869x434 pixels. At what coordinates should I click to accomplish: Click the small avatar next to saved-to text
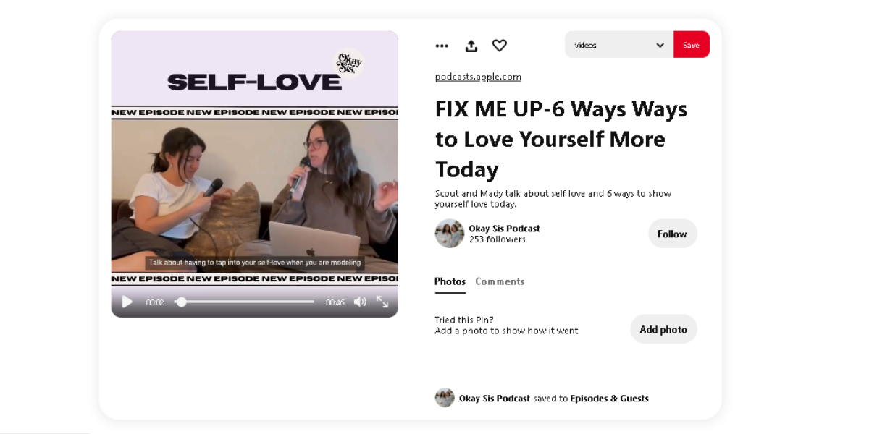(444, 398)
